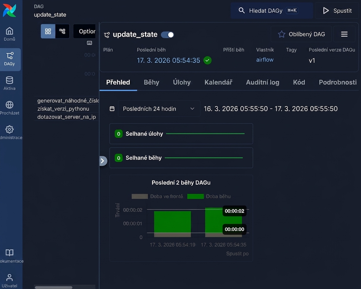Click the keyboard shortcuts icon
Screen dimensions: 361x289
point(89,43)
